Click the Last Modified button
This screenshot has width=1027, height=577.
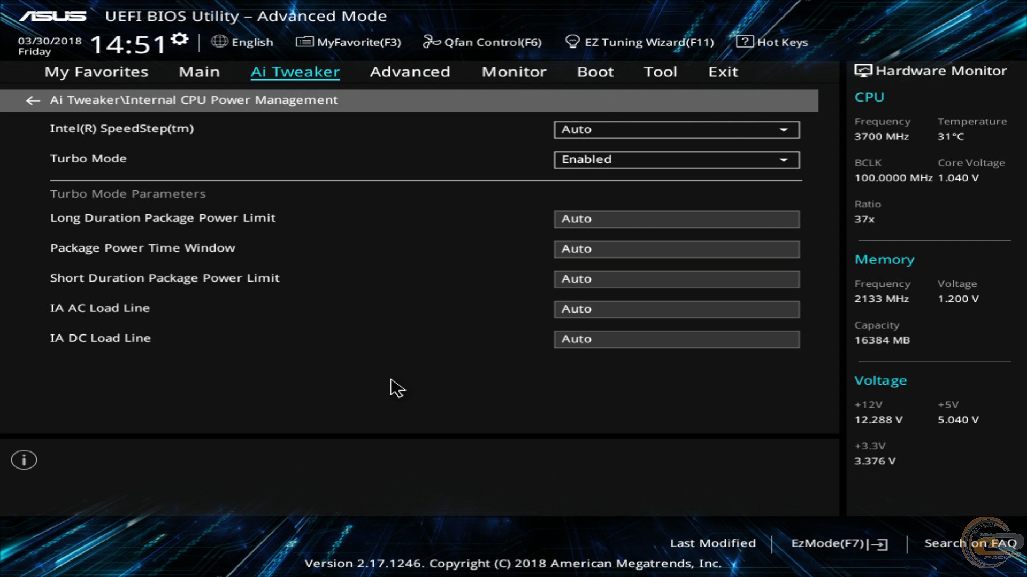pos(712,543)
